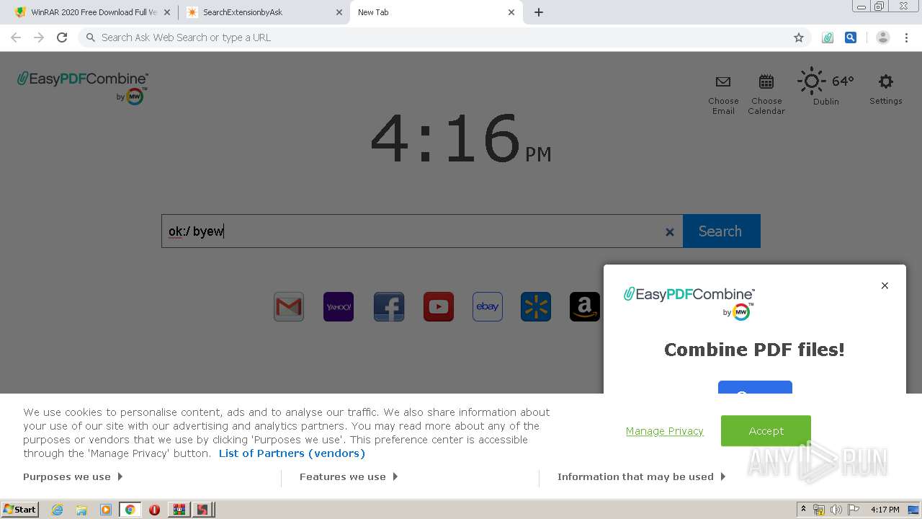Reload the page
The height and width of the screenshot is (519, 922).
pos(62,37)
